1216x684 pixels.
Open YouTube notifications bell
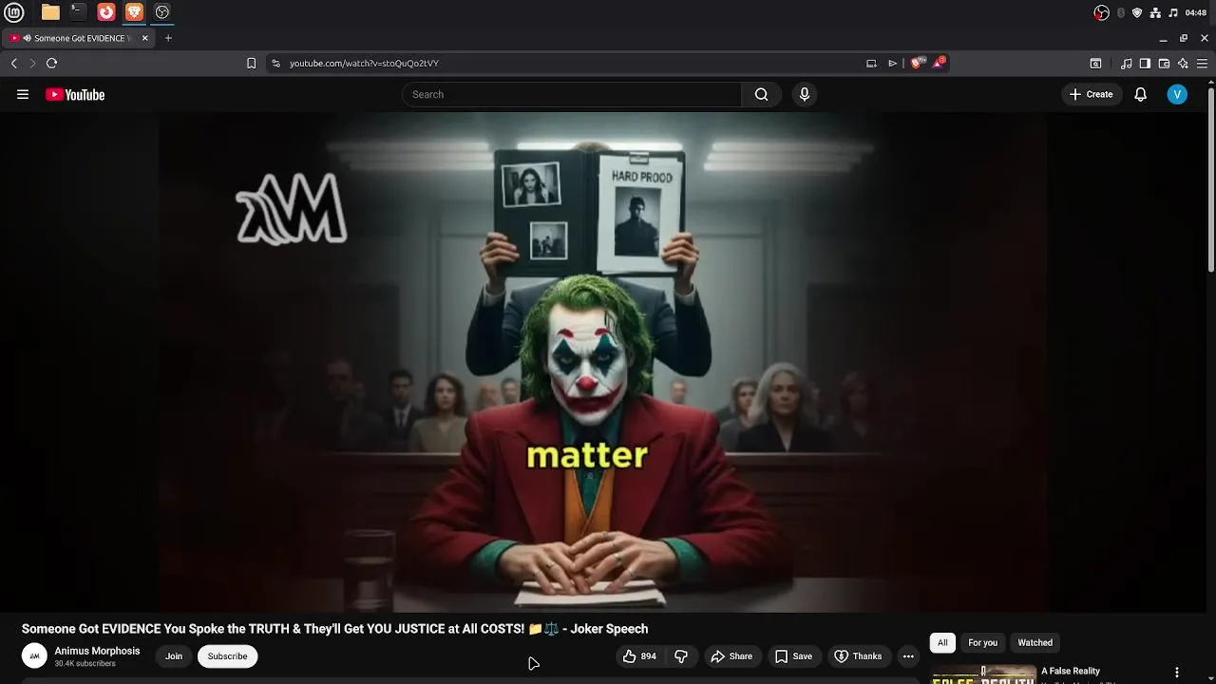[x=1141, y=94]
